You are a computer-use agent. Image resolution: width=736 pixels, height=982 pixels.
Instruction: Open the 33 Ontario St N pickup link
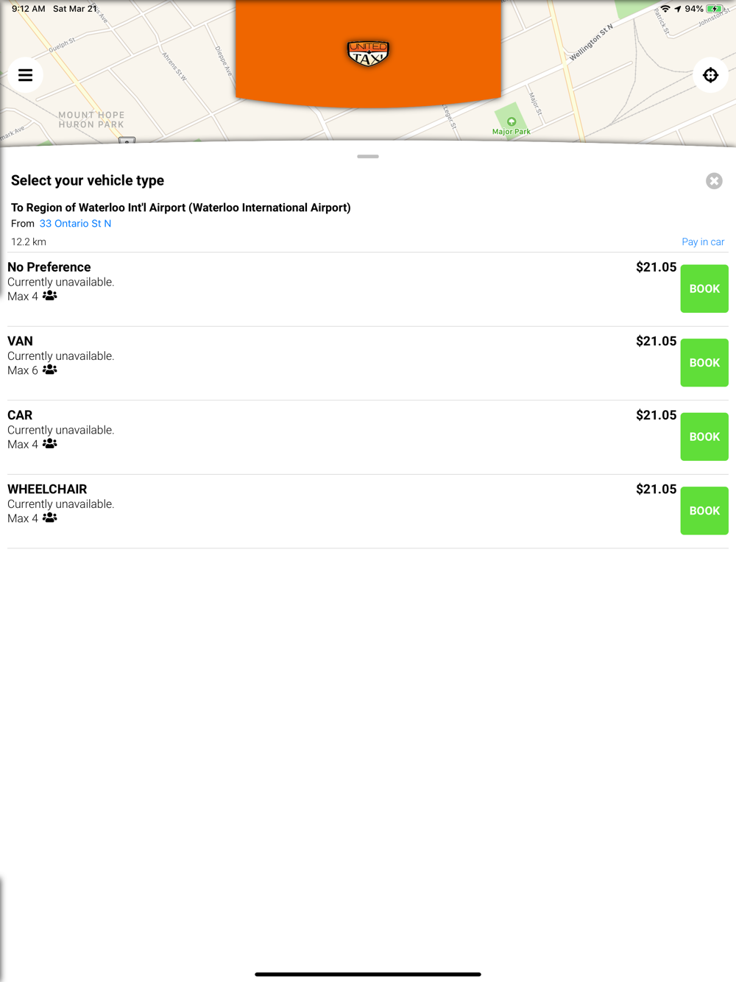point(75,224)
